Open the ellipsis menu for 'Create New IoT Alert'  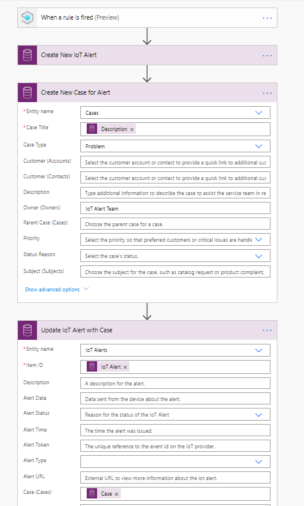(x=267, y=55)
